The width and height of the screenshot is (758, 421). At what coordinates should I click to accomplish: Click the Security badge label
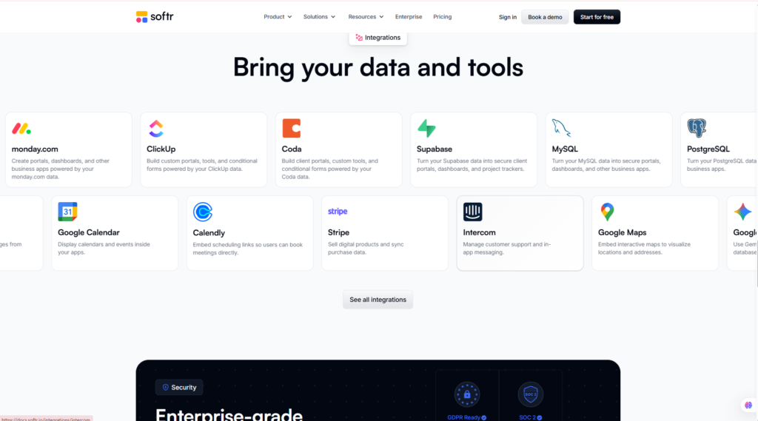point(184,387)
